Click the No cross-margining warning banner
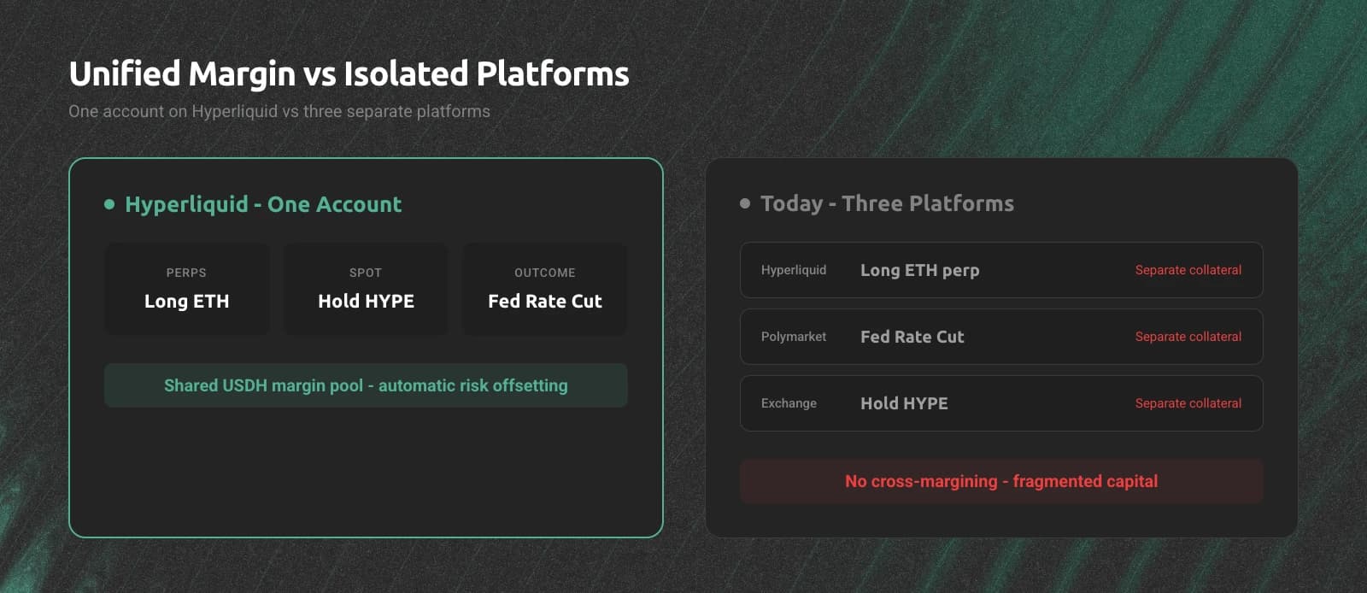The width and height of the screenshot is (1367, 593). coord(1001,481)
